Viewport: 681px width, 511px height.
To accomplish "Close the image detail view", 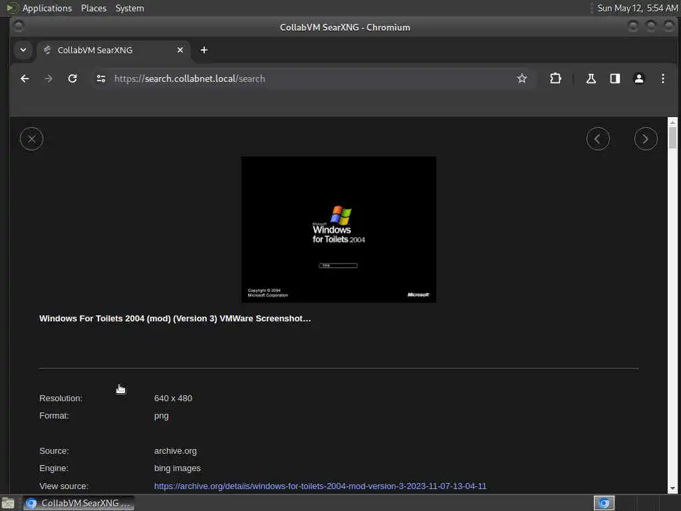I will 31,138.
